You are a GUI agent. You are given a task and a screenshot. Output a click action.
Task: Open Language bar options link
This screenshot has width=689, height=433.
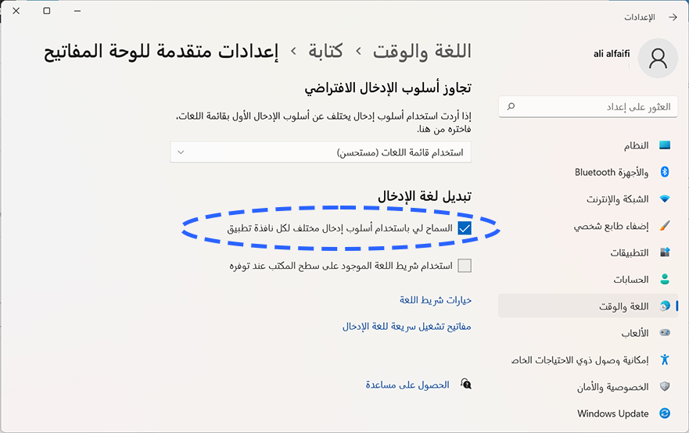tap(435, 300)
